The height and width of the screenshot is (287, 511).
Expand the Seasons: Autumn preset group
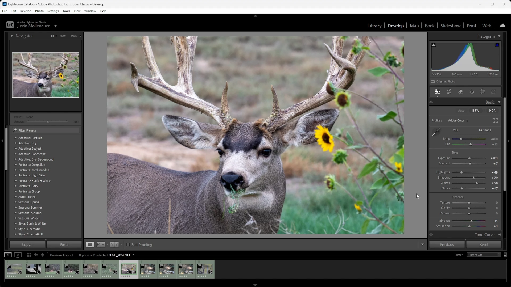coord(16,213)
